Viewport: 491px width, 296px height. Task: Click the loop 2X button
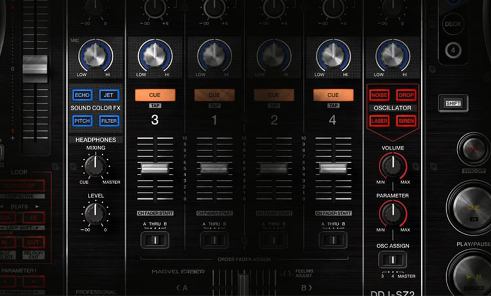(34, 218)
